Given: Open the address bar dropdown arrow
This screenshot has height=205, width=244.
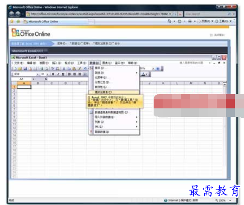Looking at the screenshot, I should [x=170, y=14].
